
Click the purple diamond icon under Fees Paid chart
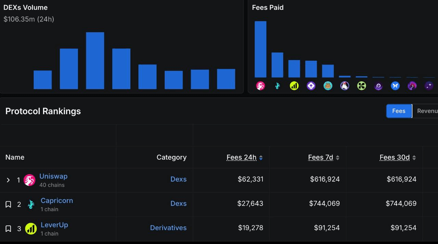click(311, 86)
